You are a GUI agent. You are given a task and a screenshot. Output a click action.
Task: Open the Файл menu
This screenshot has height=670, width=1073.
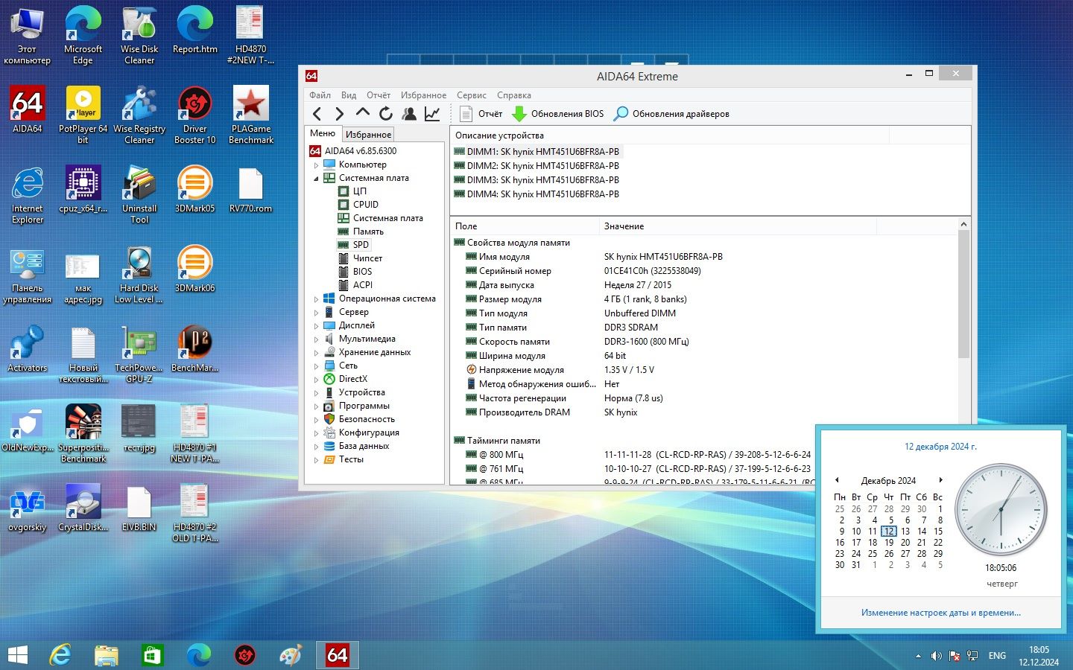coord(320,95)
